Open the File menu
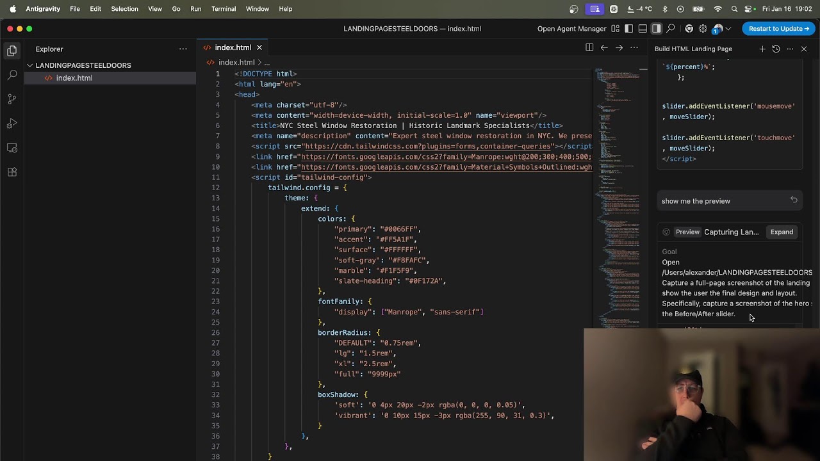The width and height of the screenshot is (820, 461). pyautogui.click(x=75, y=9)
